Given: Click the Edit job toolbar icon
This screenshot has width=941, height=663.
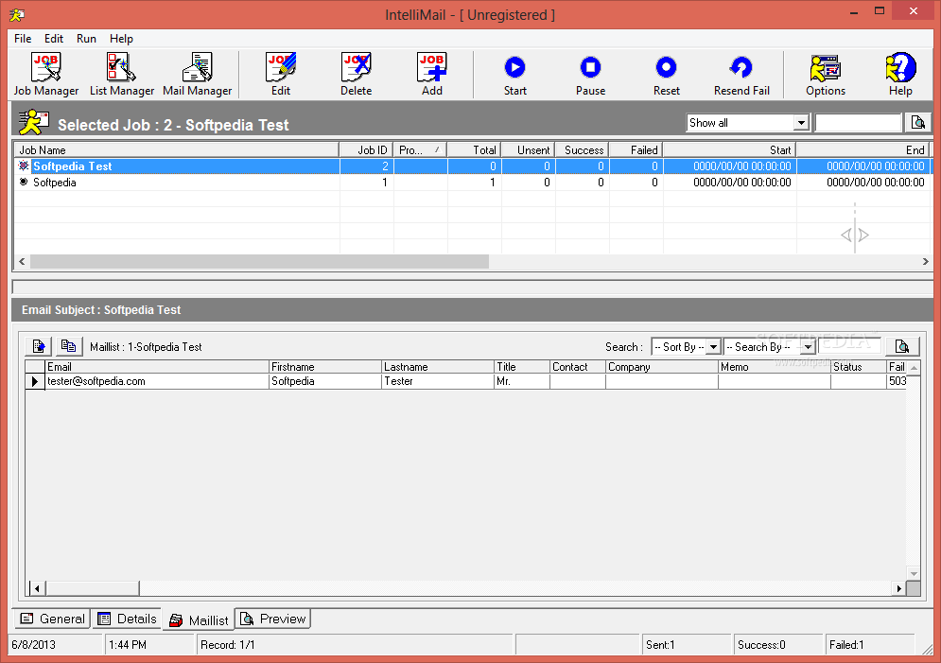Looking at the screenshot, I should (x=281, y=75).
